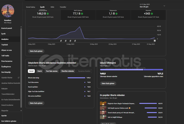The width and height of the screenshot is (184, 124).
Task: Click sidebar scroll up arrow
Action: click(x=21, y=27)
